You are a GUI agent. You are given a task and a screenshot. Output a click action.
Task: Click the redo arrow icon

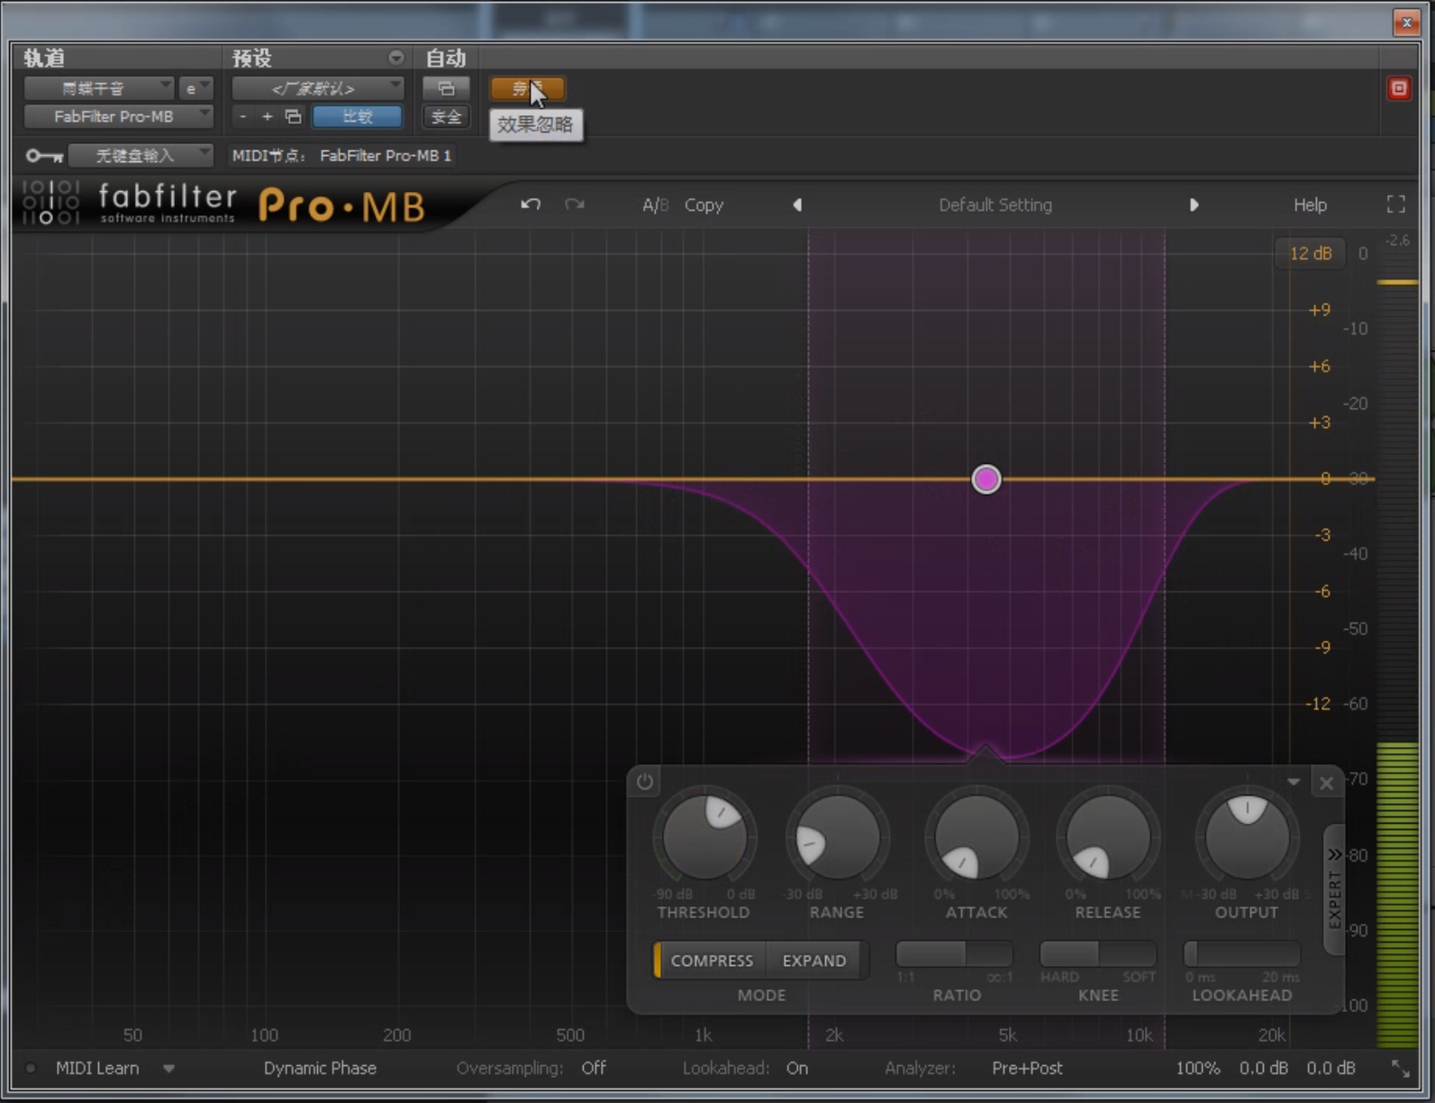(575, 205)
